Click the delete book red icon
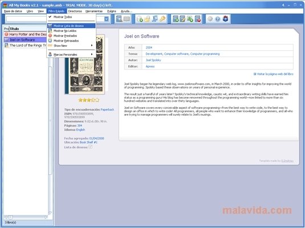 point(198,19)
